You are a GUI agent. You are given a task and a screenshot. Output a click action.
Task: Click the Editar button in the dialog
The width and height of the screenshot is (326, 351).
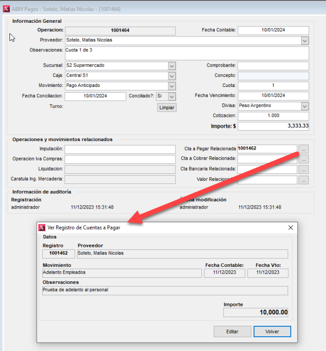[231, 332]
